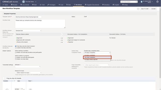Click the 'Total: 1' duration text

point(30,81)
